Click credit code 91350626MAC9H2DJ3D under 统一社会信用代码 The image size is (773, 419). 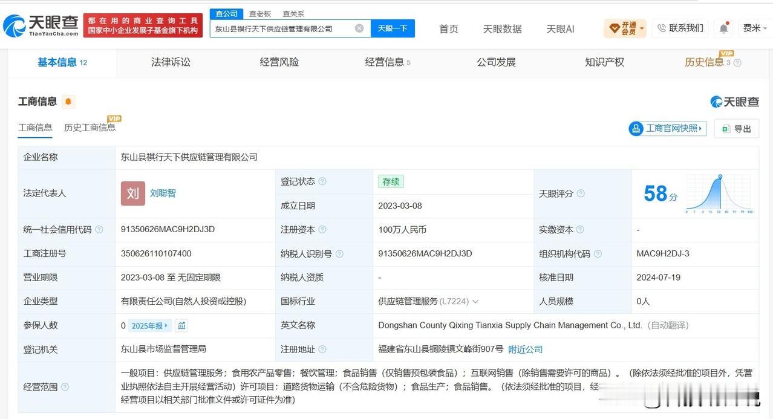(168, 230)
